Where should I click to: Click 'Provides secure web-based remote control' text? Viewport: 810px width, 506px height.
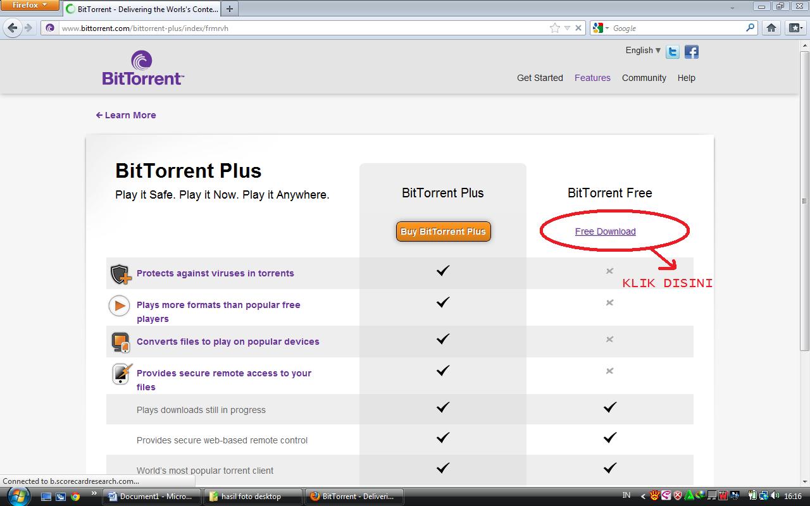point(222,440)
